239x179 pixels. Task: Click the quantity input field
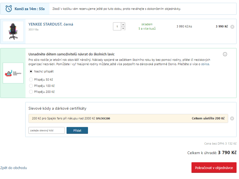pyautogui.click(x=117, y=27)
